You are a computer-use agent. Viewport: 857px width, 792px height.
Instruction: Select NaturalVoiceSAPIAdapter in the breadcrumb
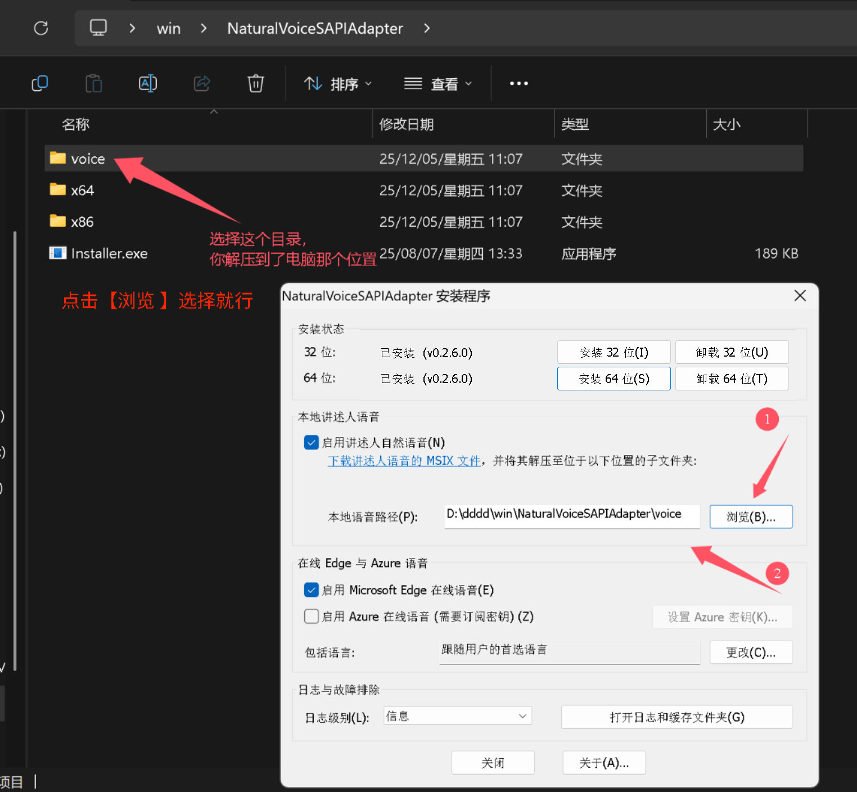coord(314,28)
